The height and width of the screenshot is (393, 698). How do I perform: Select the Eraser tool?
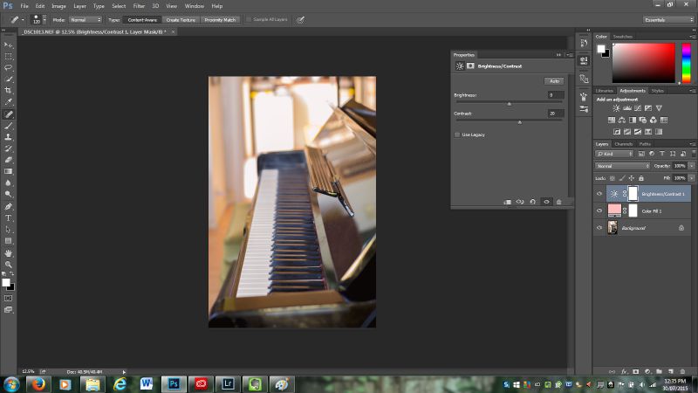click(9, 160)
